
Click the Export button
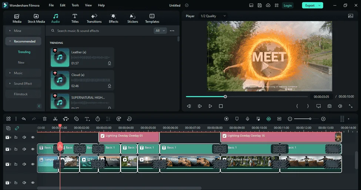coord(312,5)
